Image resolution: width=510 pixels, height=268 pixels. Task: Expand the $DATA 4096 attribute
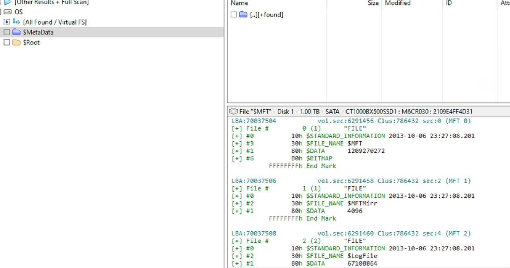click(237, 211)
